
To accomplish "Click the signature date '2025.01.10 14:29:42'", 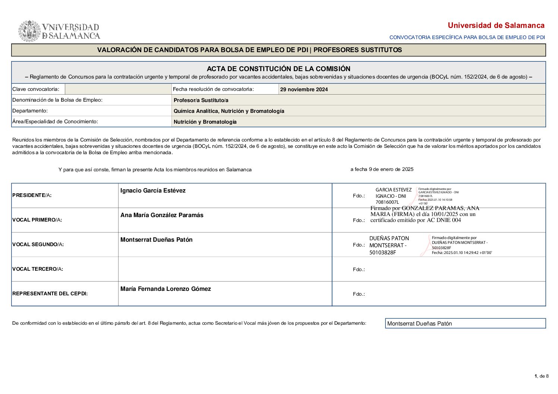I will (463, 252).
